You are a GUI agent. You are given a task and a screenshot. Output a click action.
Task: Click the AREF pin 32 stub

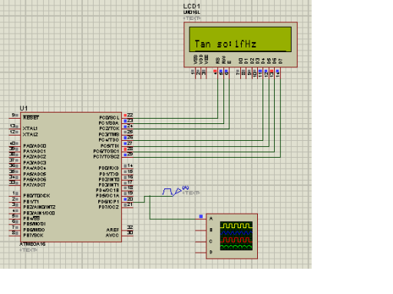[x=127, y=228]
